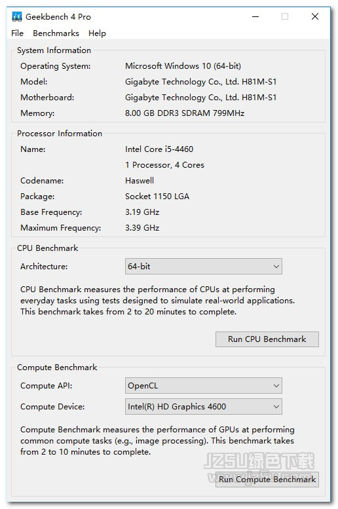Expand the Compute API OpenCL dropdown
The height and width of the screenshot is (509, 338).
(x=204, y=386)
